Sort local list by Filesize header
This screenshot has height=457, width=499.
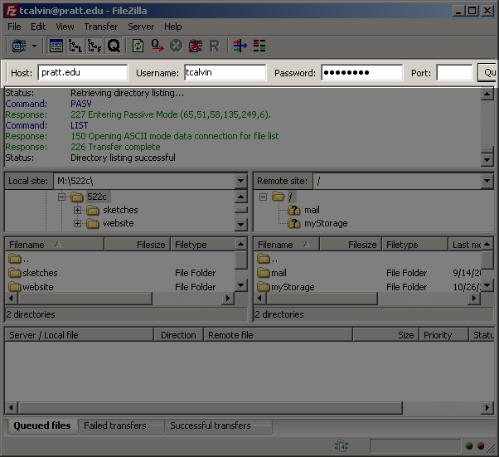(137, 245)
